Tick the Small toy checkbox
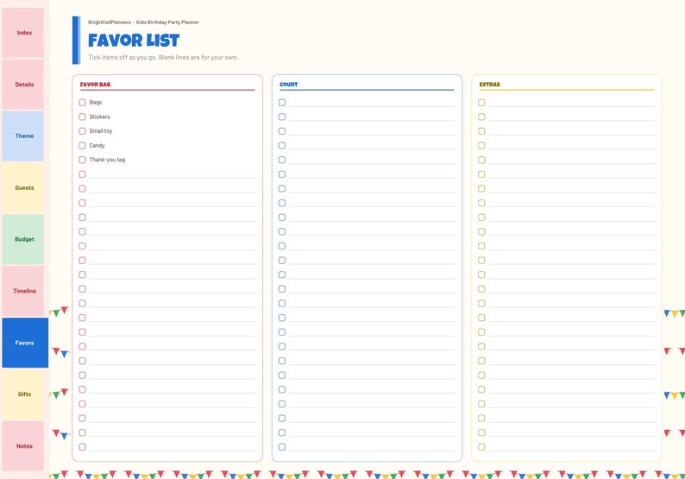 [x=82, y=131]
